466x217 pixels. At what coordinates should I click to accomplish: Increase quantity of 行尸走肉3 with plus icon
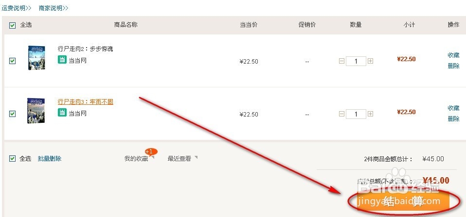(x=370, y=114)
